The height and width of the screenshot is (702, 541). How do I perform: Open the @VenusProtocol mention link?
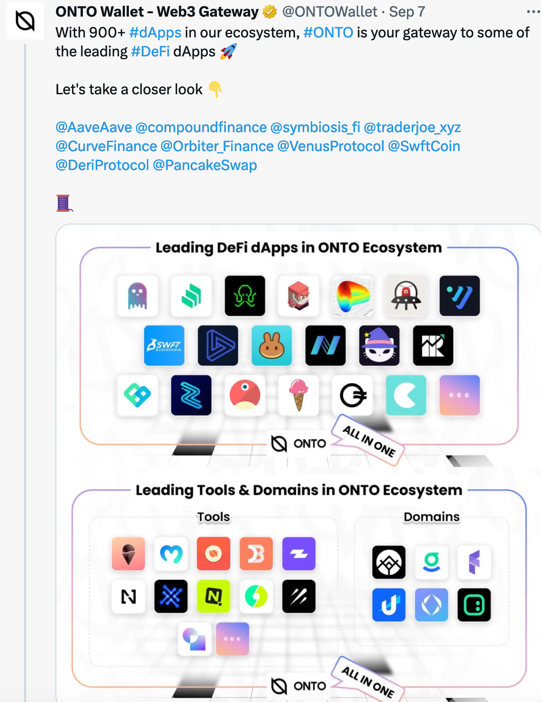coord(331,146)
